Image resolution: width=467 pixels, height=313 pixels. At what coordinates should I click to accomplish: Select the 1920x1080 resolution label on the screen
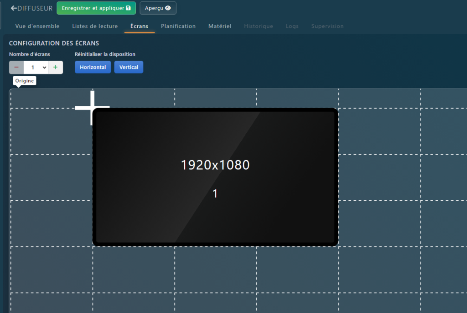point(215,165)
